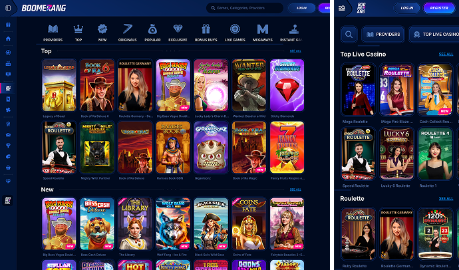Viewport: 459px width, 270px height.
Task: Open Speed Roulette in the desktop Top section
Action: tap(59, 148)
